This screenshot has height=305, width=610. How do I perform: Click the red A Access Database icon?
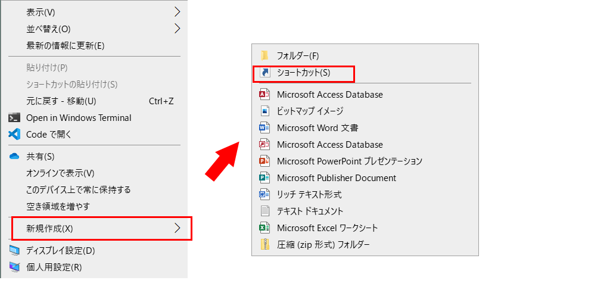pyautogui.click(x=264, y=95)
